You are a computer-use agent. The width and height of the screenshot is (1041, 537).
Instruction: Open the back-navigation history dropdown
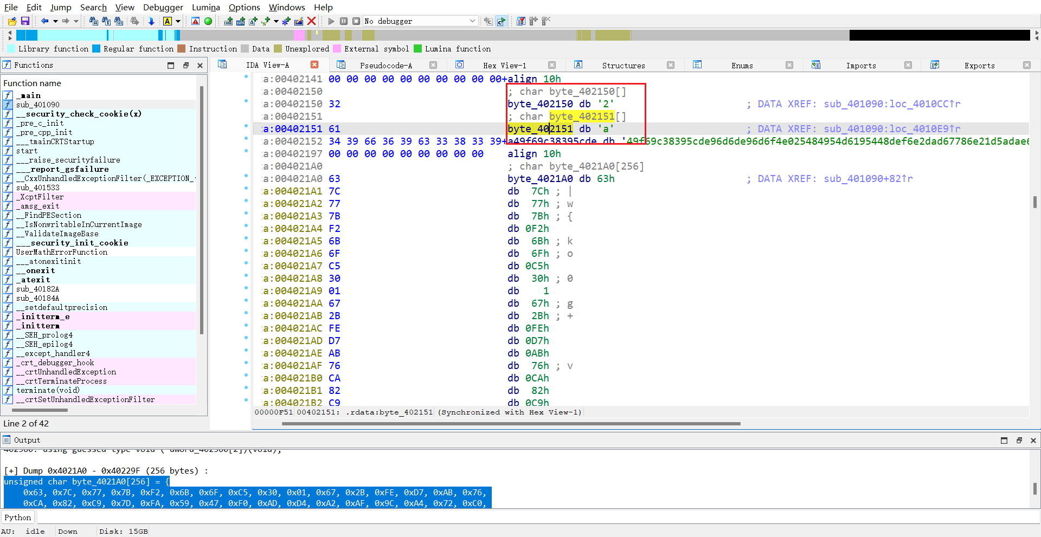point(55,21)
